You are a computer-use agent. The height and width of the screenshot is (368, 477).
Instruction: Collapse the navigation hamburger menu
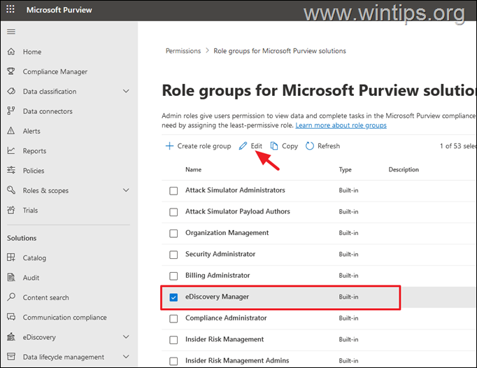11,31
